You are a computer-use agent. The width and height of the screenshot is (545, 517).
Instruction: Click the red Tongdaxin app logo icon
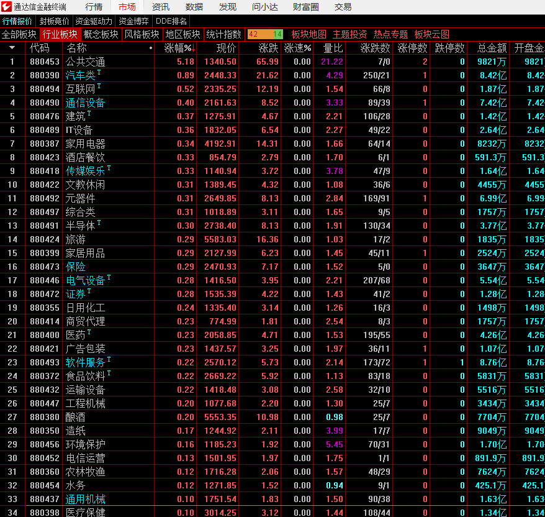(x=6, y=7)
